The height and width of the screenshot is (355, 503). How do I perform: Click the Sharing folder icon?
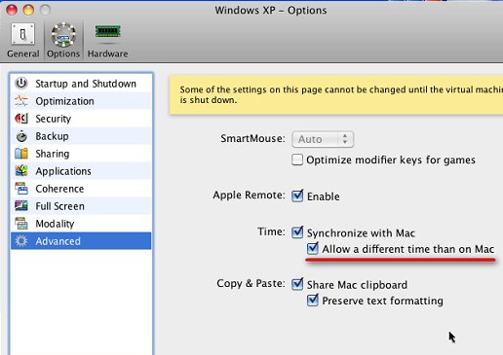(x=21, y=154)
